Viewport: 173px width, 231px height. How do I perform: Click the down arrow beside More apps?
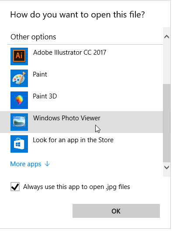point(47,164)
